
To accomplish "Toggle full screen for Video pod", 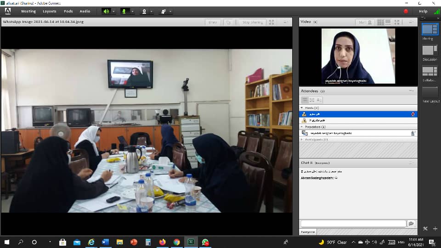I will tap(397, 22).
